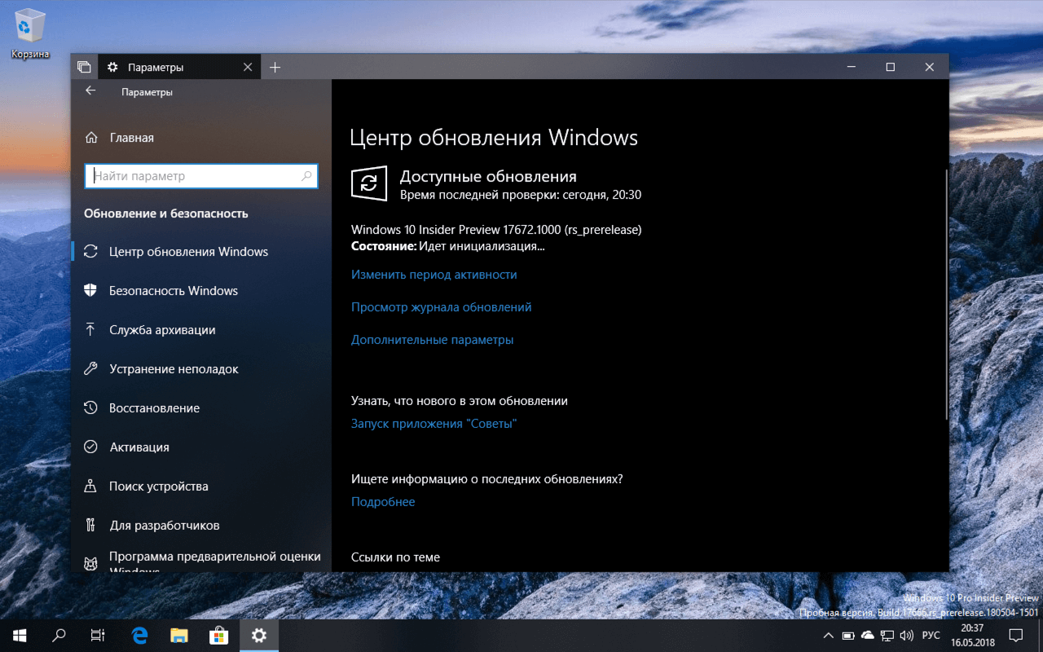Open the Восстановление section
This screenshot has height=652, width=1043.
[201, 408]
